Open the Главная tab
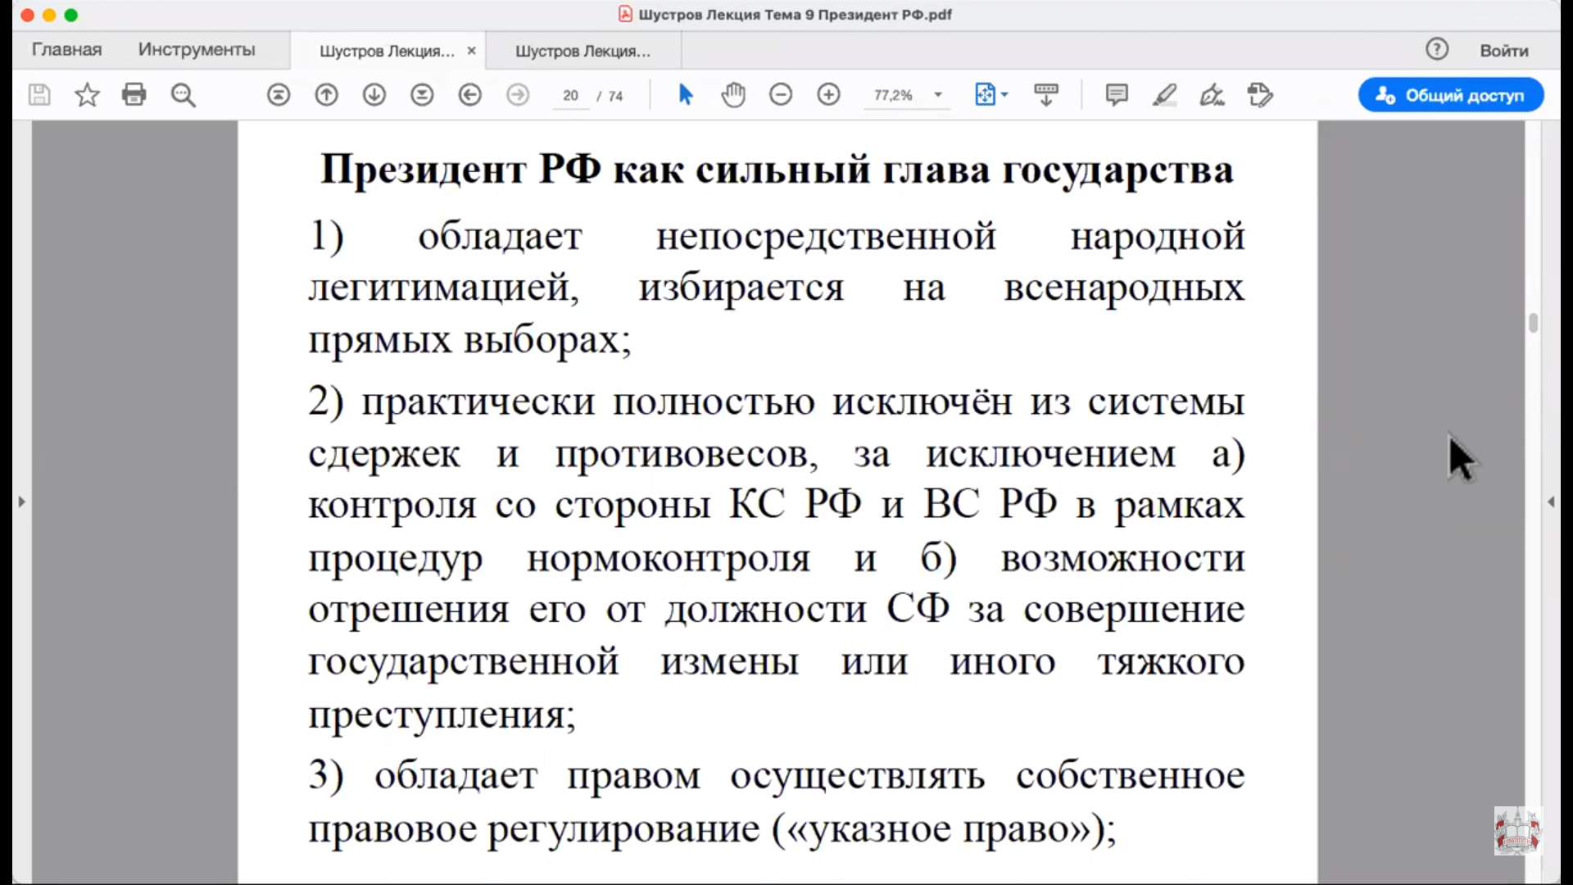 coord(67,50)
